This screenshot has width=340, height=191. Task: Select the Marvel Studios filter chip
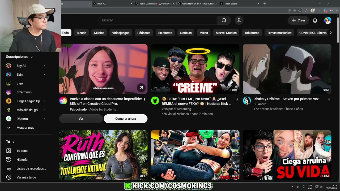[x=226, y=33]
